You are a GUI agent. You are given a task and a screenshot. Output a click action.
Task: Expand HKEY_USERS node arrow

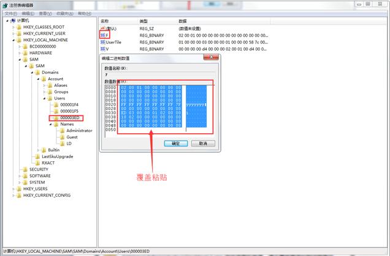coord(13,189)
